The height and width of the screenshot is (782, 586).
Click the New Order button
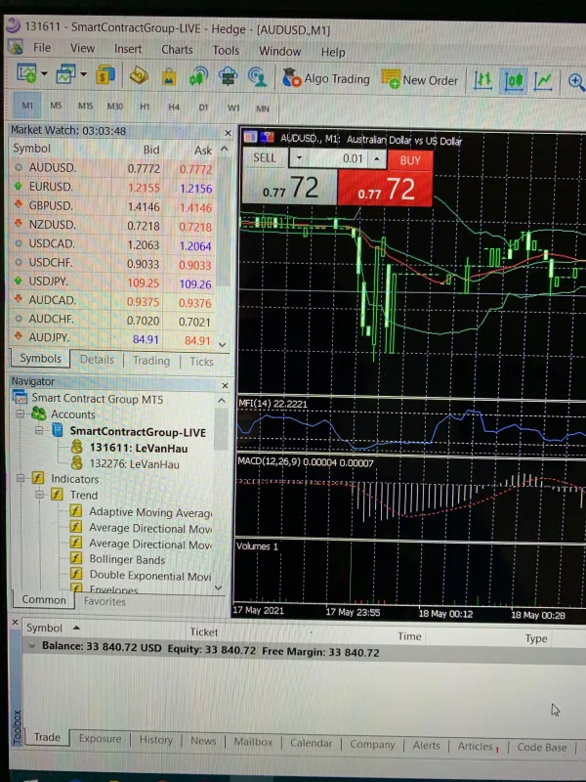(420, 79)
